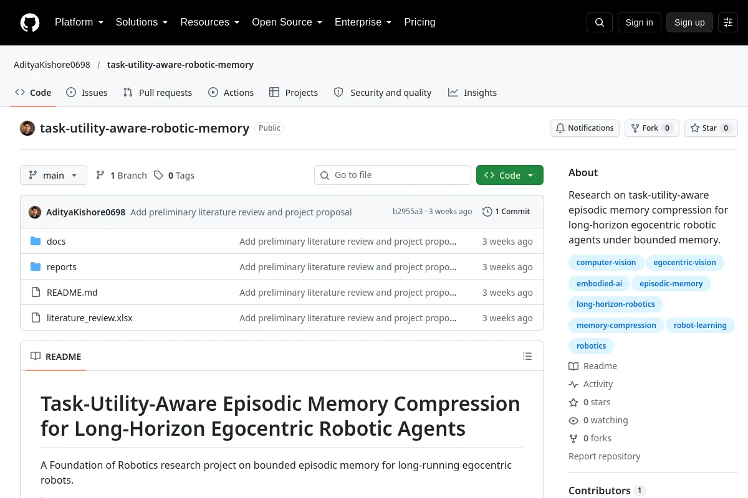Click the computer-vision topic tag
The width and height of the screenshot is (748, 498).
click(x=606, y=263)
